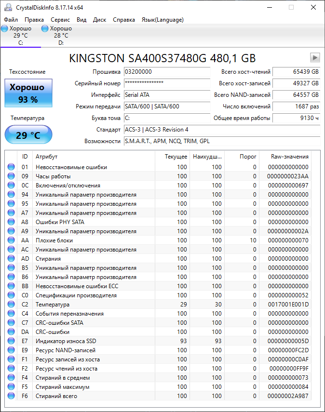Click status circle for Ресурс NAND-записей
The image size is (325, 412).
(11, 350)
